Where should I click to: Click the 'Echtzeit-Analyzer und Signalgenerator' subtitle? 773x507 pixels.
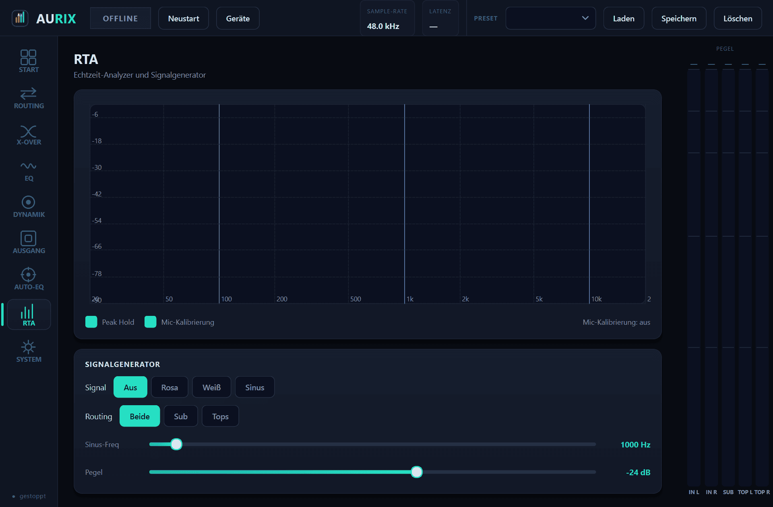(x=140, y=75)
